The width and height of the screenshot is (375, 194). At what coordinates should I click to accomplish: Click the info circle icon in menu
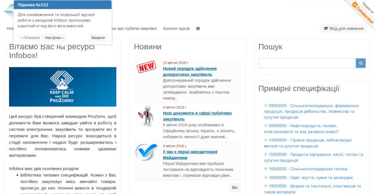coord(198,28)
